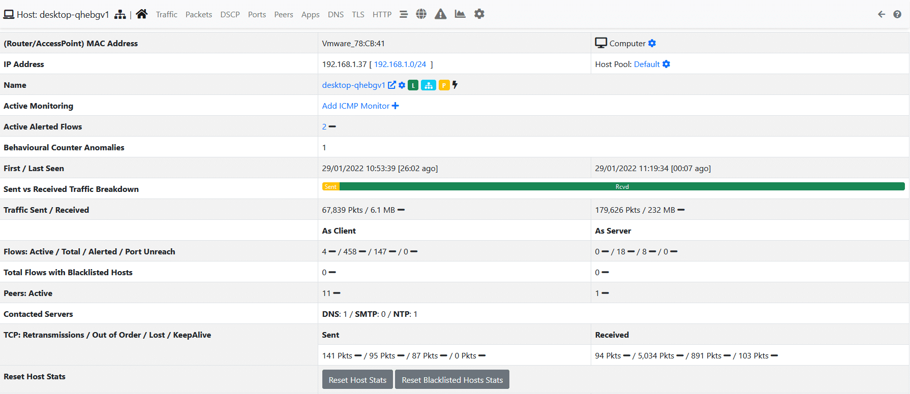Image resolution: width=910 pixels, height=394 pixels.
Task: Go to host overview via home icon
Action: [x=142, y=14]
